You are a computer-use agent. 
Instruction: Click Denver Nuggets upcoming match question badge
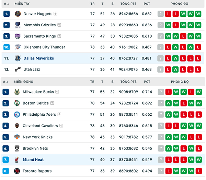click(161, 14)
